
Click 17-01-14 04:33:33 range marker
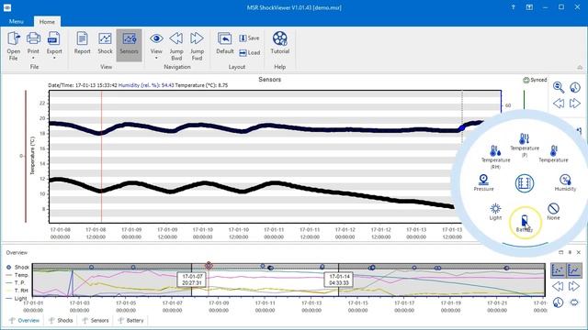tap(339, 280)
